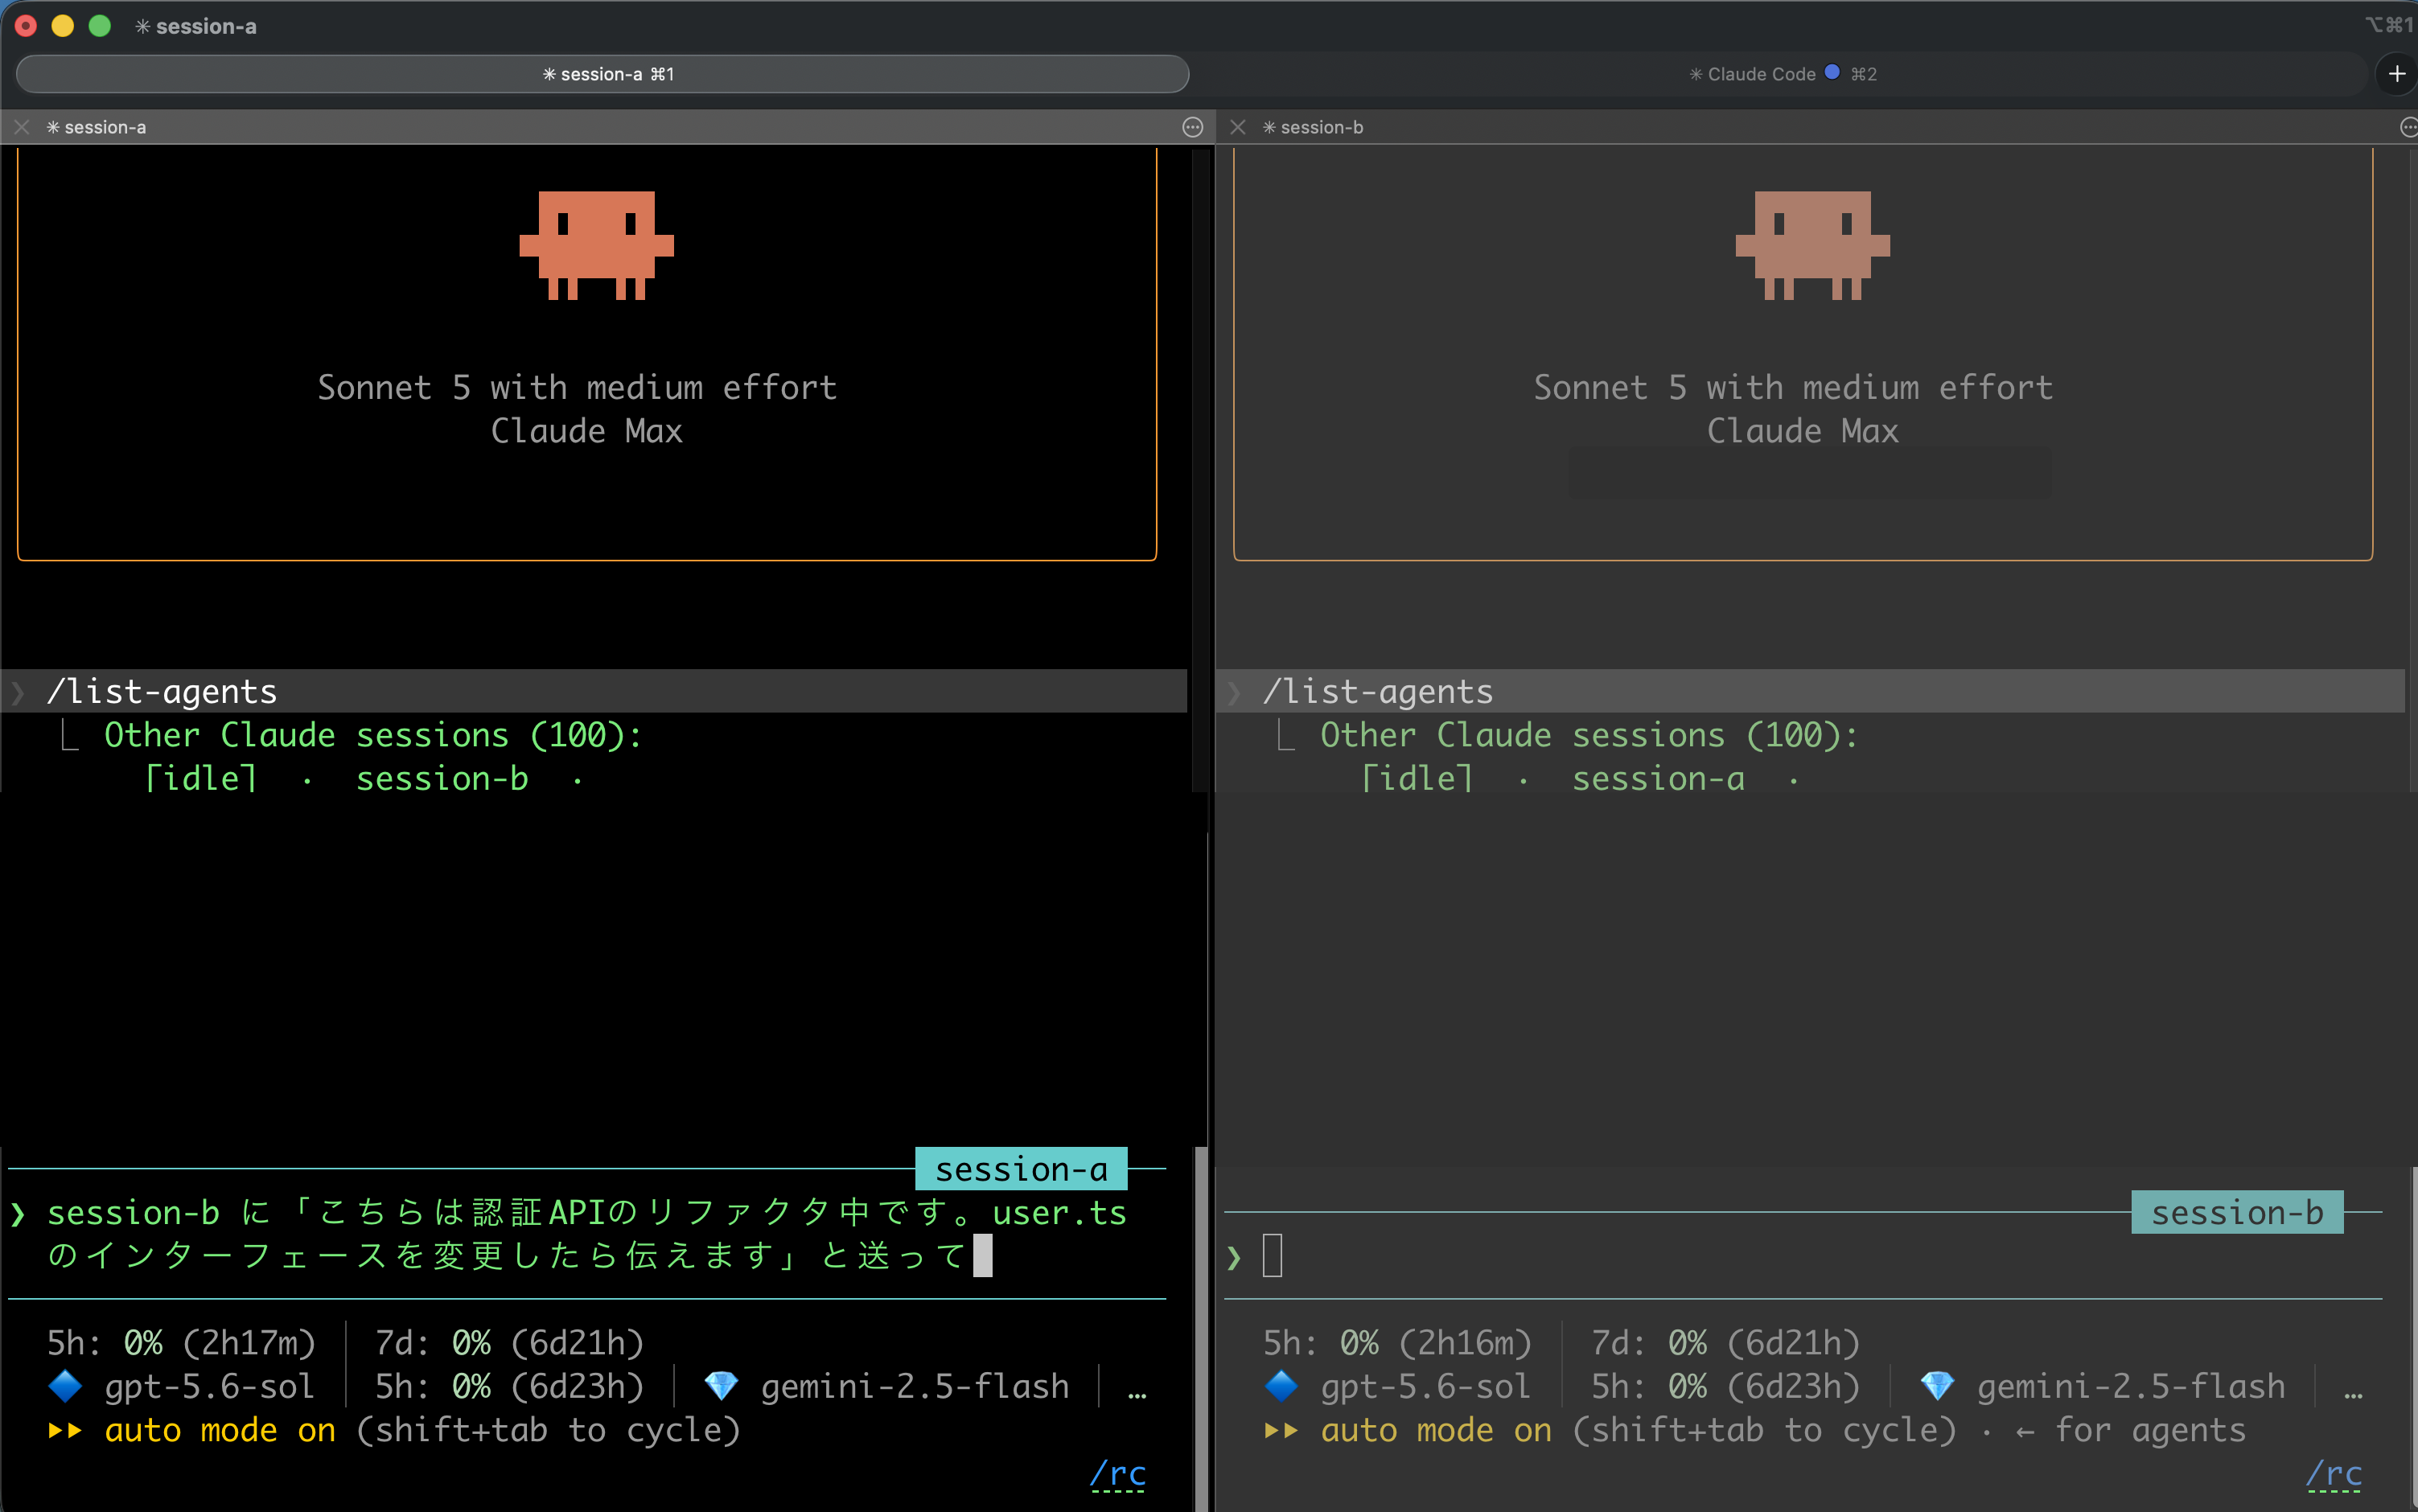Click '5h: 0% (2h17m)' usage in session-a

click(x=181, y=1343)
